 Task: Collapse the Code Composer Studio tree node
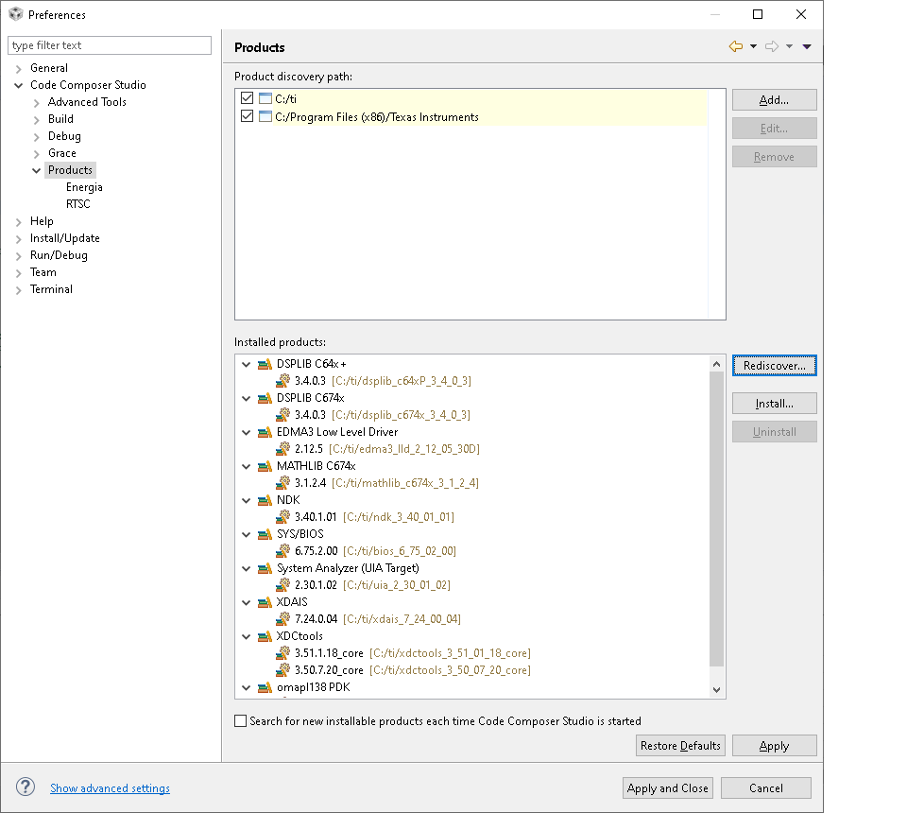(19, 86)
